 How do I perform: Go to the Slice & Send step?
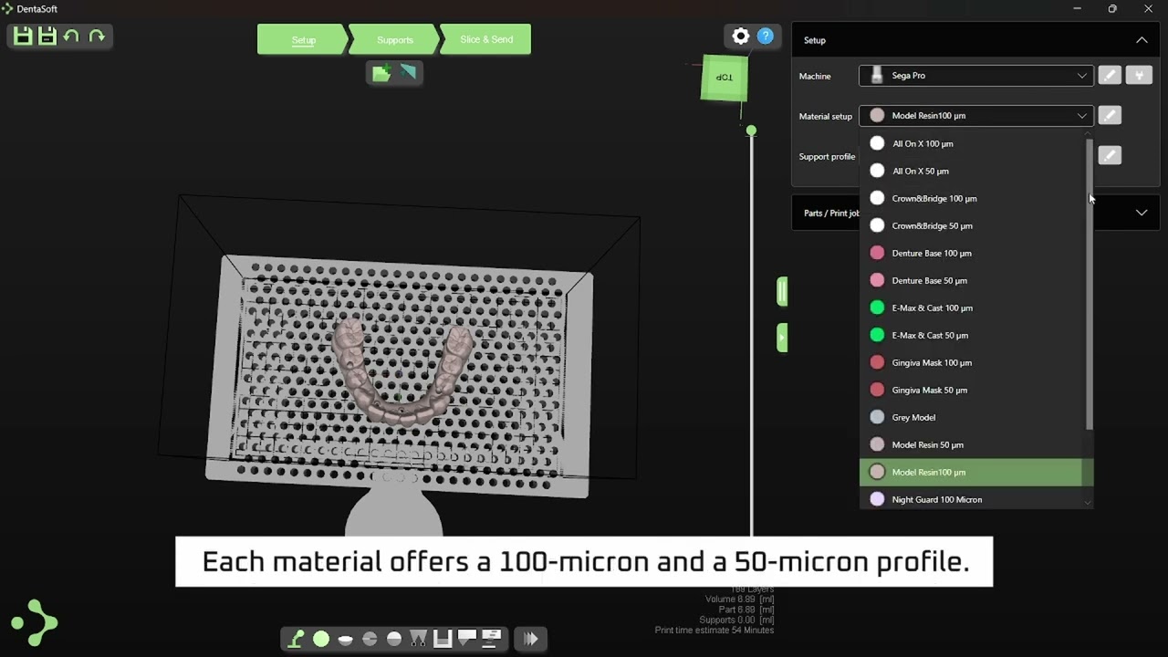pos(485,39)
